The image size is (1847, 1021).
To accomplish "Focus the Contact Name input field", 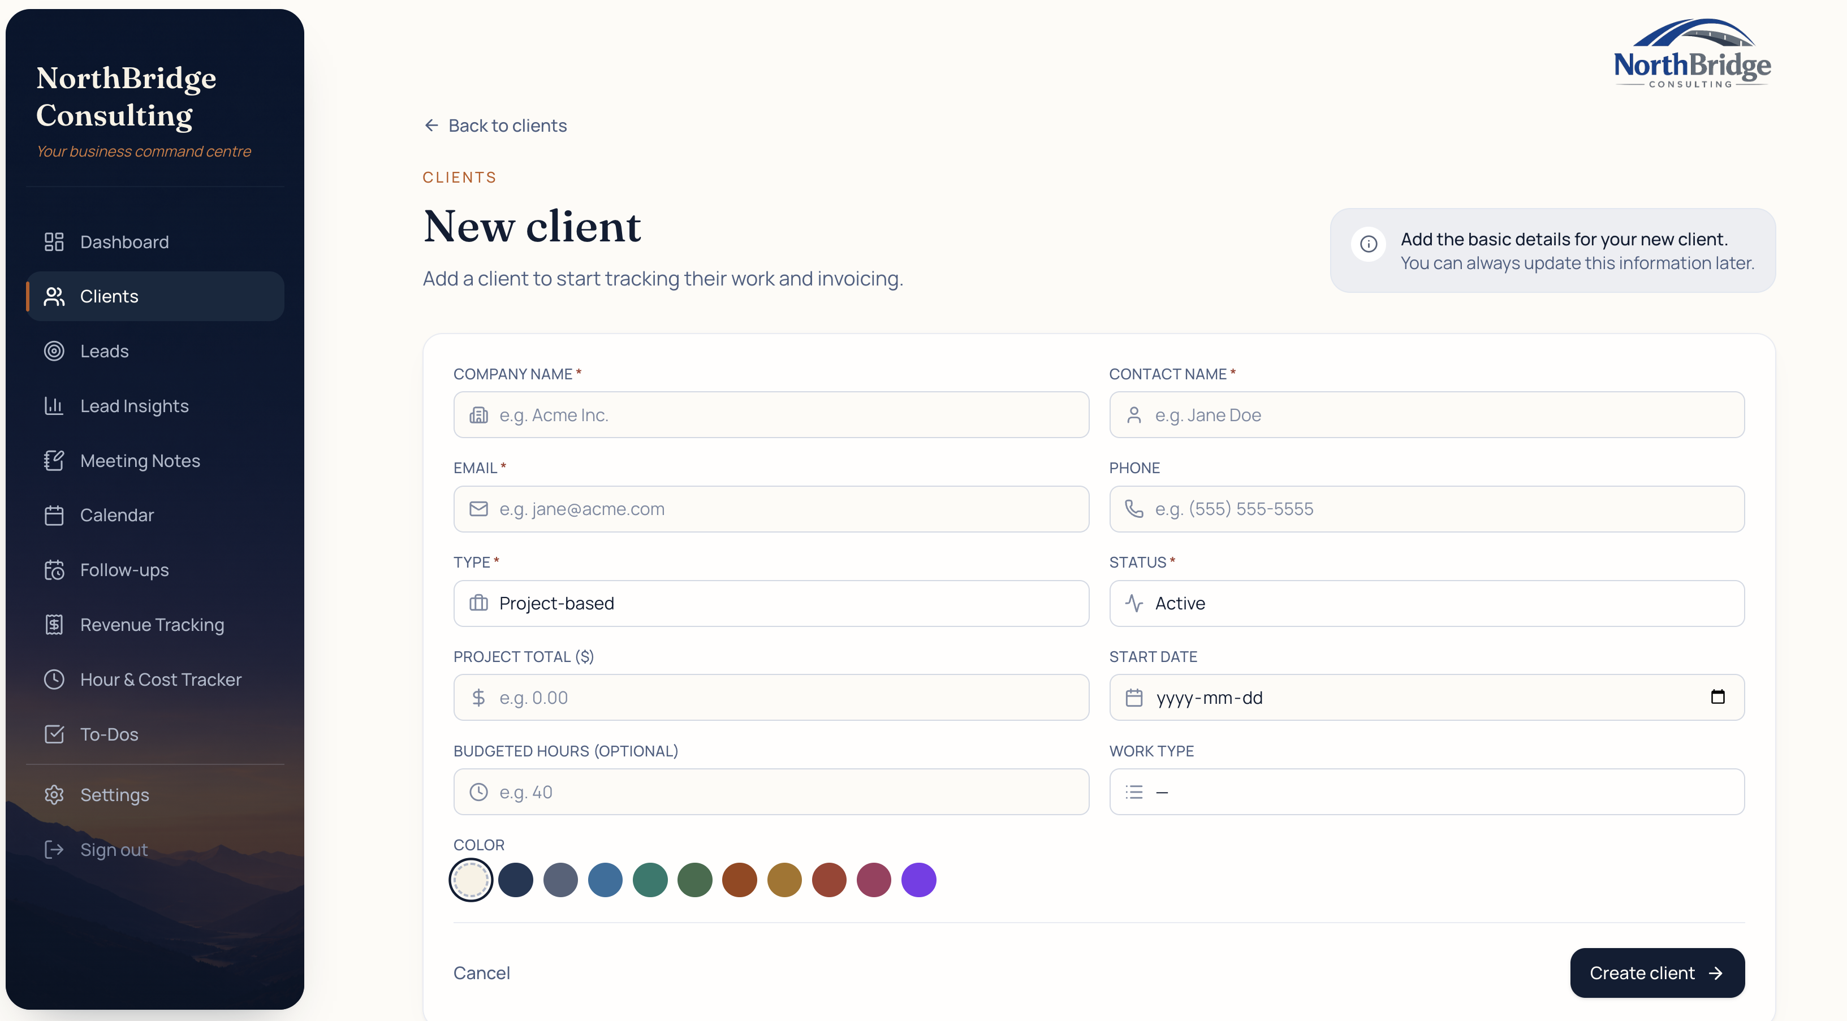I will click(x=1426, y=415).
